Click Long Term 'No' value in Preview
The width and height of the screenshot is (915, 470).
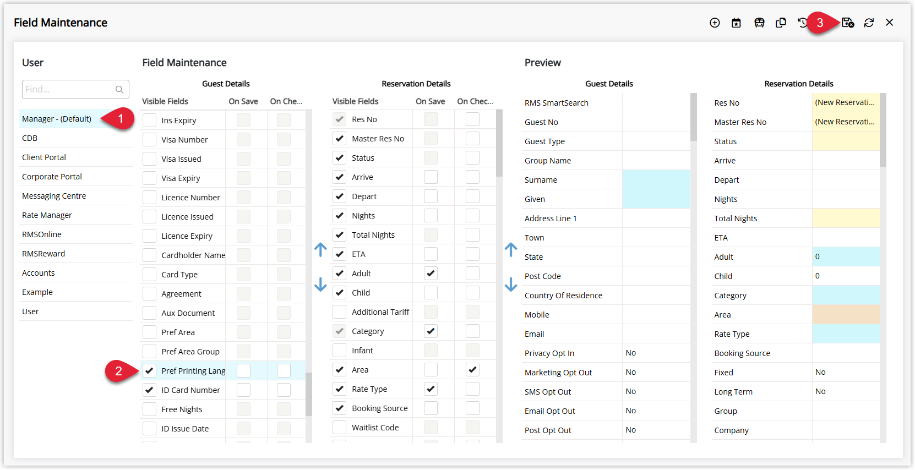[x=820, y=391]
